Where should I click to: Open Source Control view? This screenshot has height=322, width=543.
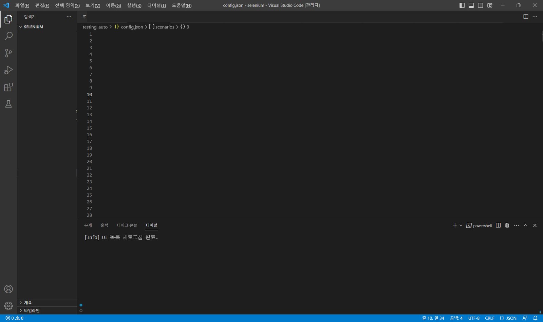8,53
